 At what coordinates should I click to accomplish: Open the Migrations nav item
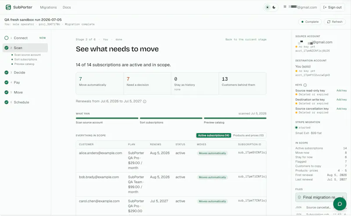48,7
